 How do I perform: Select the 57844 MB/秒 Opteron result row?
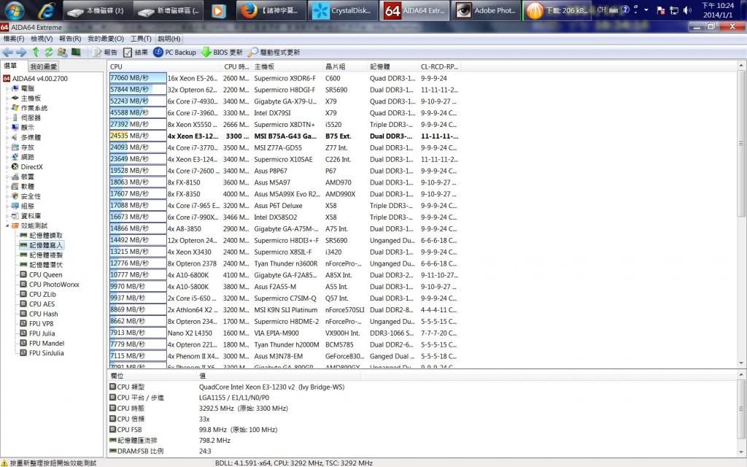pyautogui.click(x=284, y=90)
